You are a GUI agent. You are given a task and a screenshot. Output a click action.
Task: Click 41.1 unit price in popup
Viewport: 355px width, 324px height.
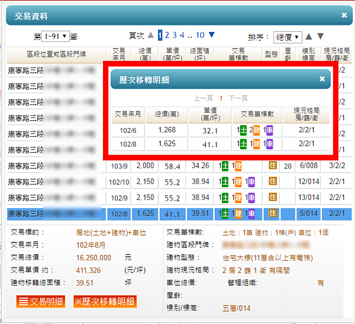tap(210, 144)
